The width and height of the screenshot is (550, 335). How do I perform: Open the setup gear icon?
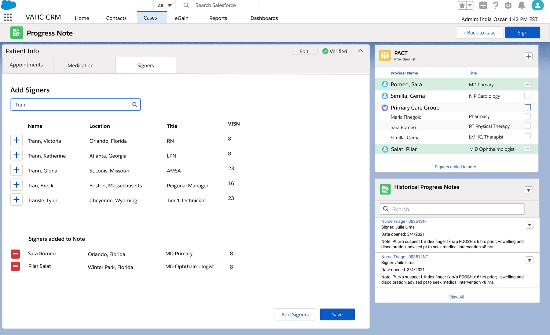508,5
